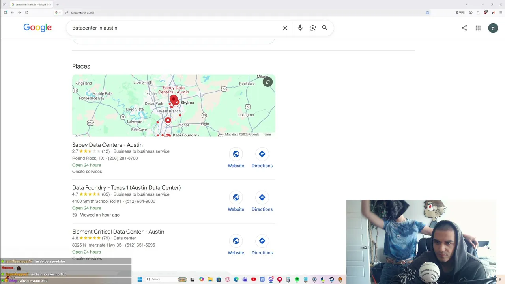The height and width of the screenshot is (284, 505).
Task: Open a new browser tab
Action: point(58,4)
